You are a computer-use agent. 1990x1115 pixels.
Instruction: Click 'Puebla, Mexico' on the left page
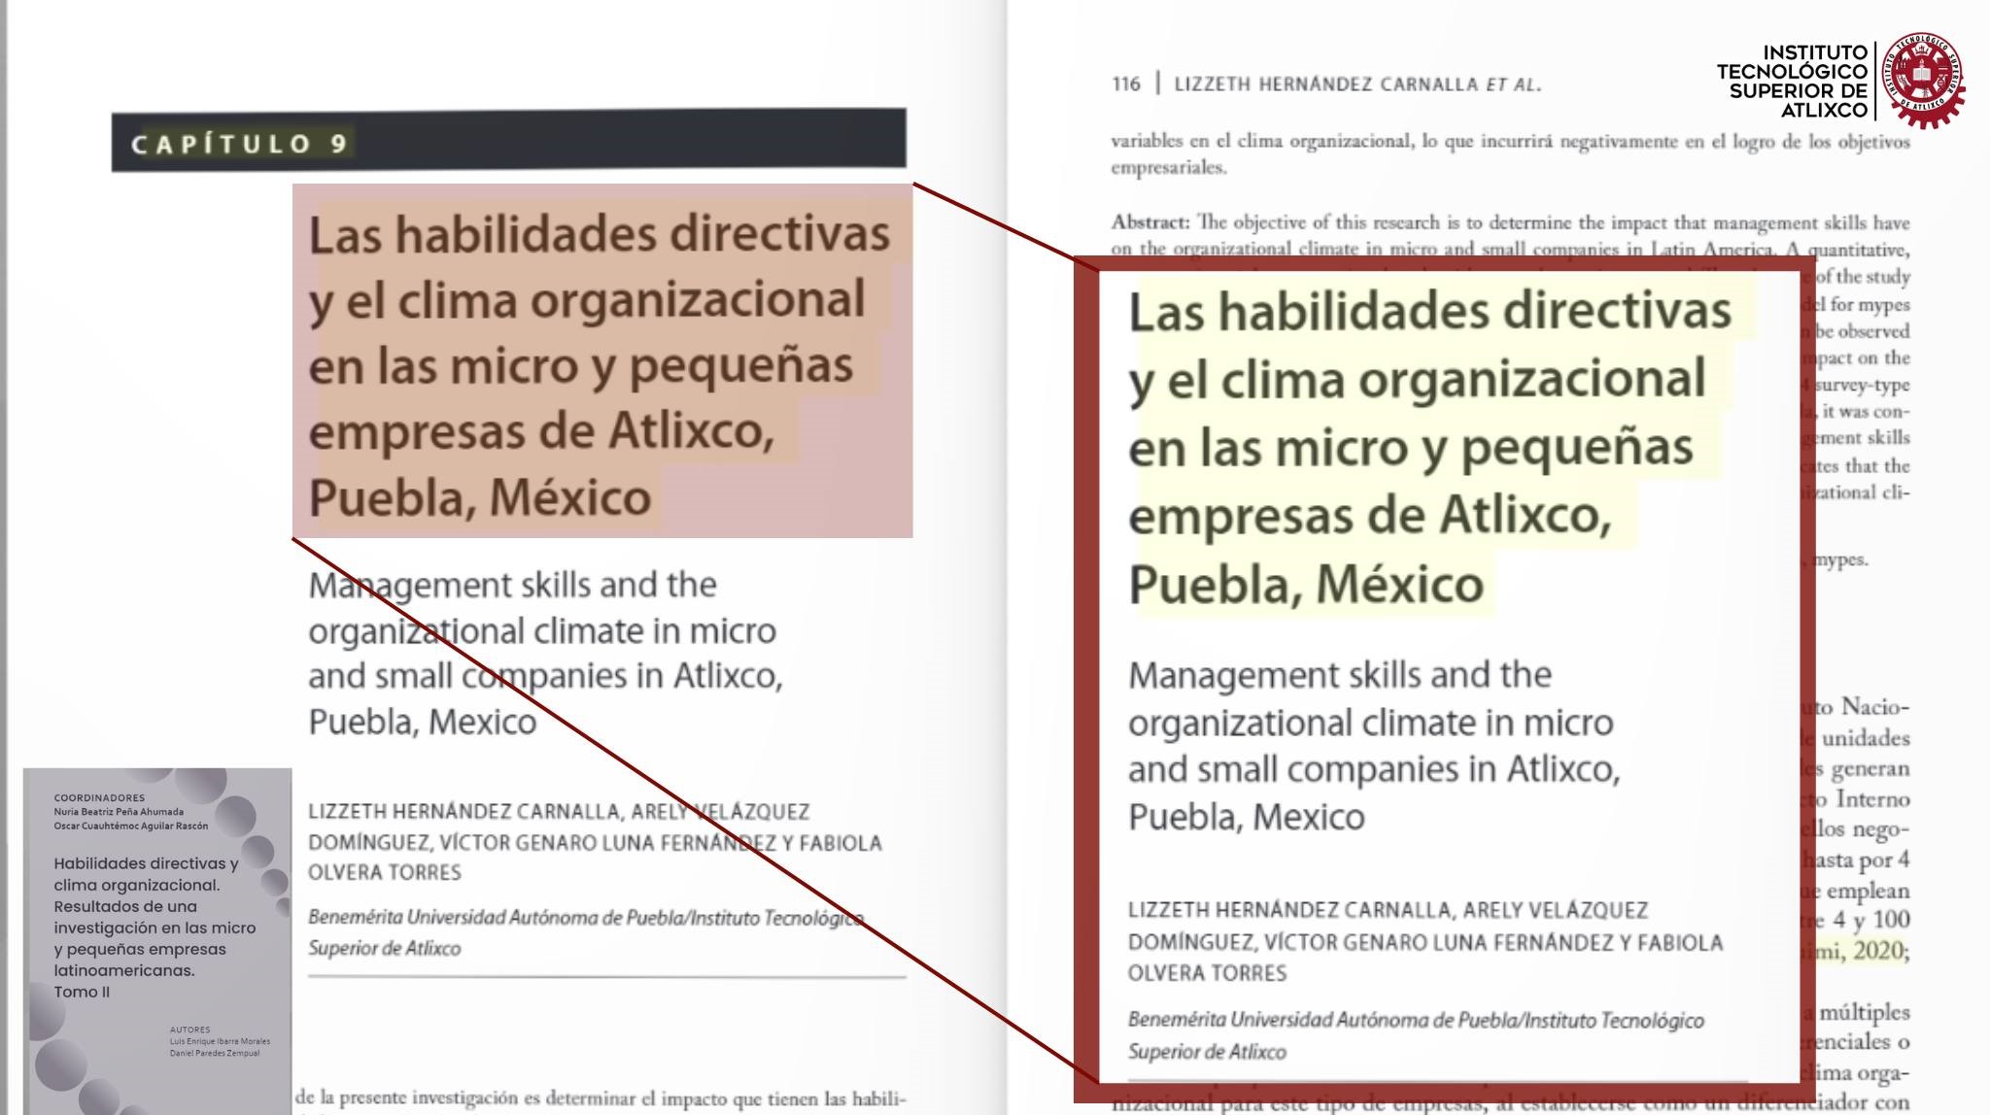tap(423, 722)
